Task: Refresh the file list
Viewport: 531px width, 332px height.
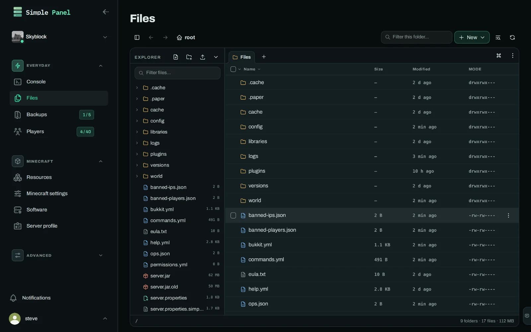Action: [512, 38]
